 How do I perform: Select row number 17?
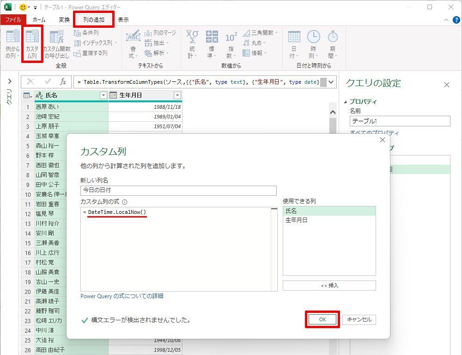[x=28, y=262]
